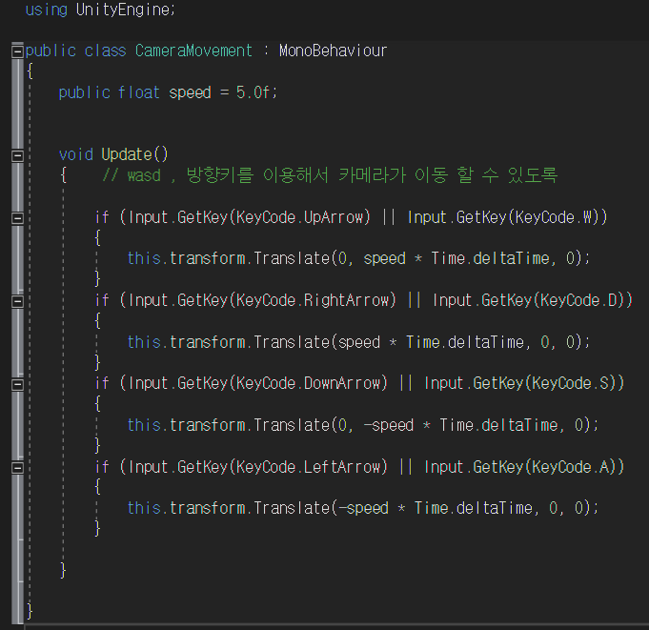
Task: Collapse the CameraMovement class code block
Action: coord(17,51)
